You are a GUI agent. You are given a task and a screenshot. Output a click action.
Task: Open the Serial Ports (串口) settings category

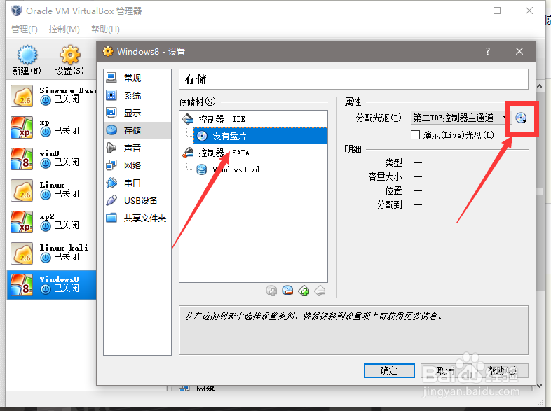pos(137,183)
